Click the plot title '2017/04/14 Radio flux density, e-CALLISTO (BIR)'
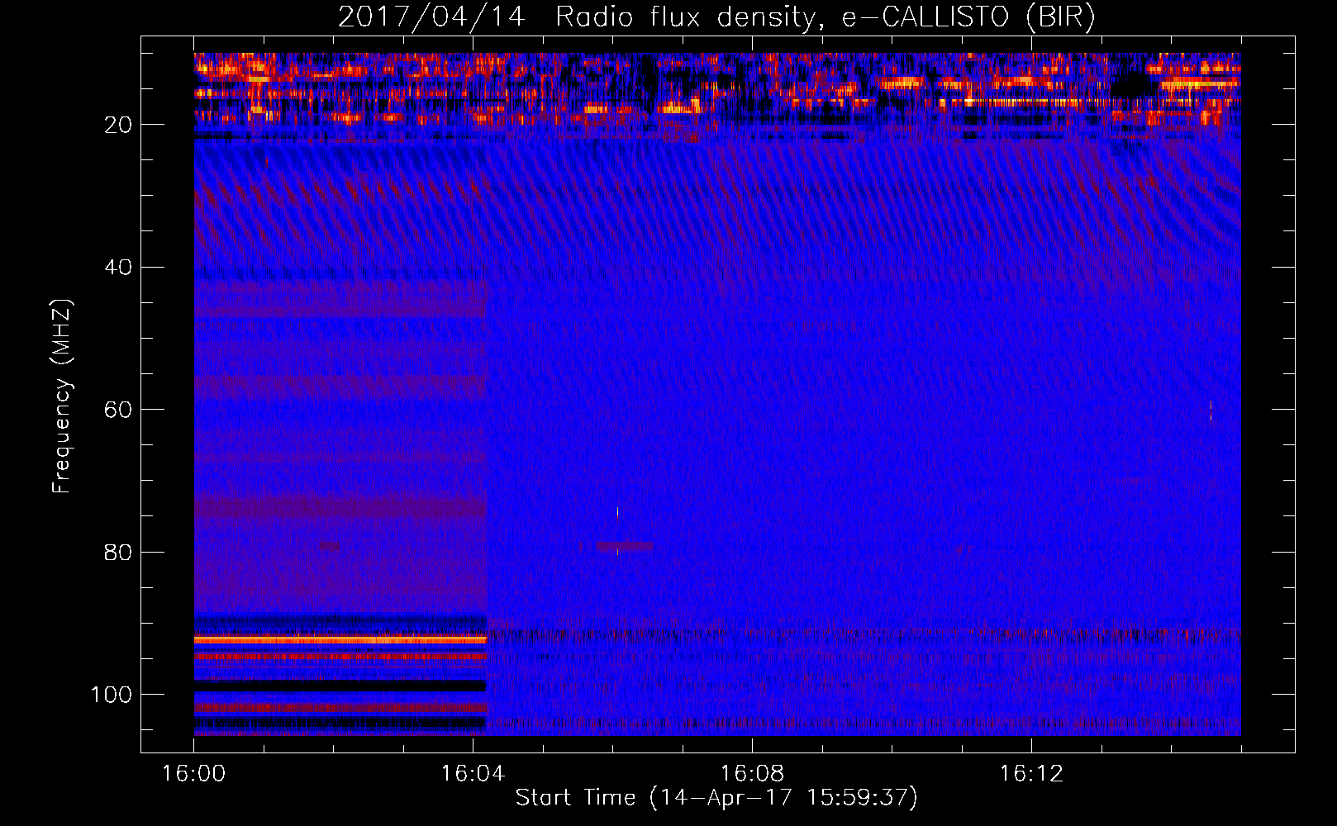 point(716,17)
